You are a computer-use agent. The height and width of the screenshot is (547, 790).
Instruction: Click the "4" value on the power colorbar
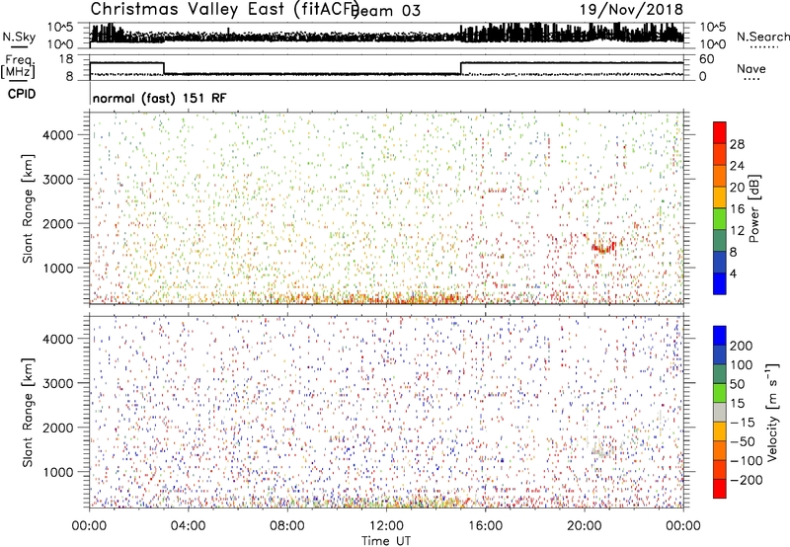coord(733,273)
